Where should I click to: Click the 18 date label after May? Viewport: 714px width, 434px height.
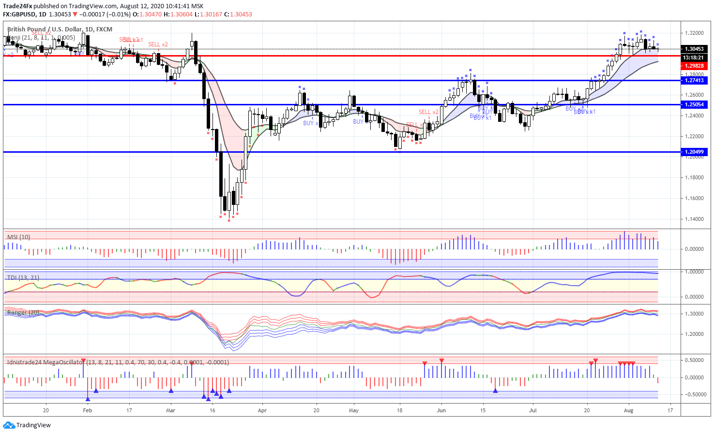point(399,410)
